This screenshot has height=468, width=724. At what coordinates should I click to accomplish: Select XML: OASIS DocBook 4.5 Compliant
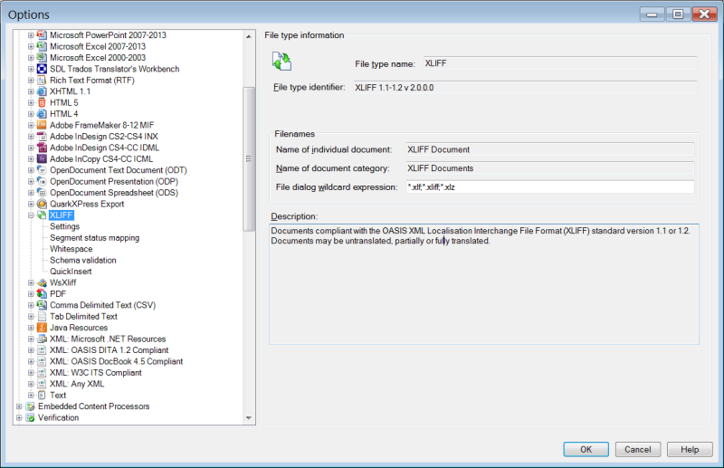(x=117, y=361)
